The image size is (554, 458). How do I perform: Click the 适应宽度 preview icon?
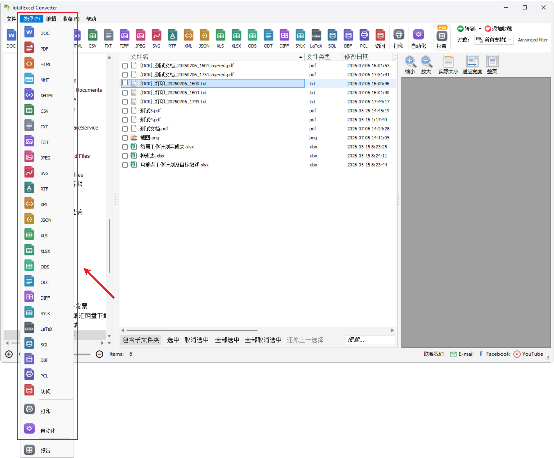(x=472, y=64)
